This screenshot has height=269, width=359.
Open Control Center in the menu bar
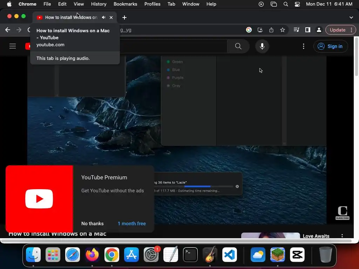point(297,4)
